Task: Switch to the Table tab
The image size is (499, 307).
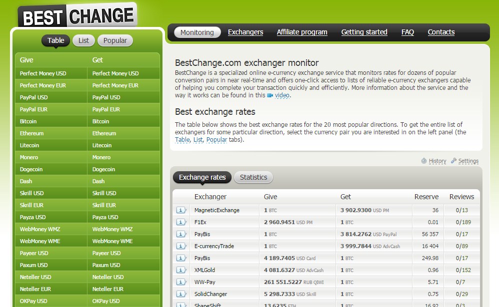Action: 55,40
